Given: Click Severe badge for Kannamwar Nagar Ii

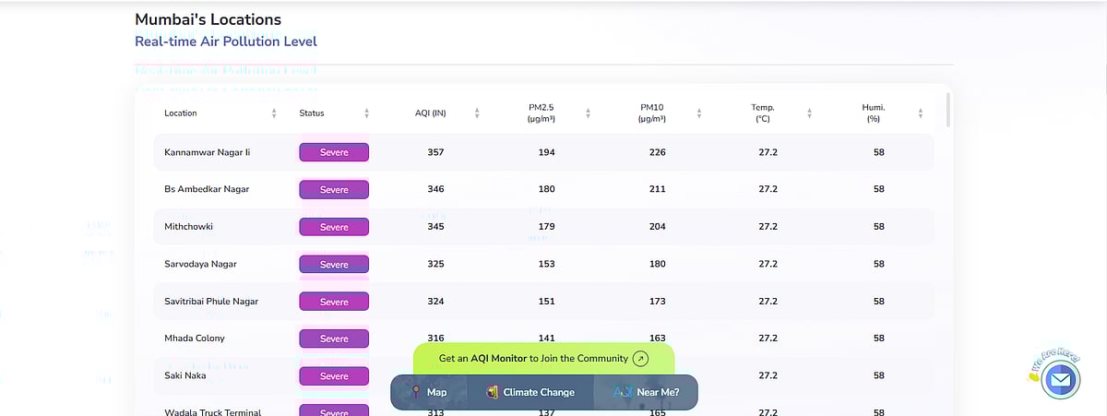Looking at the screenshot, I should coord(334,152).
